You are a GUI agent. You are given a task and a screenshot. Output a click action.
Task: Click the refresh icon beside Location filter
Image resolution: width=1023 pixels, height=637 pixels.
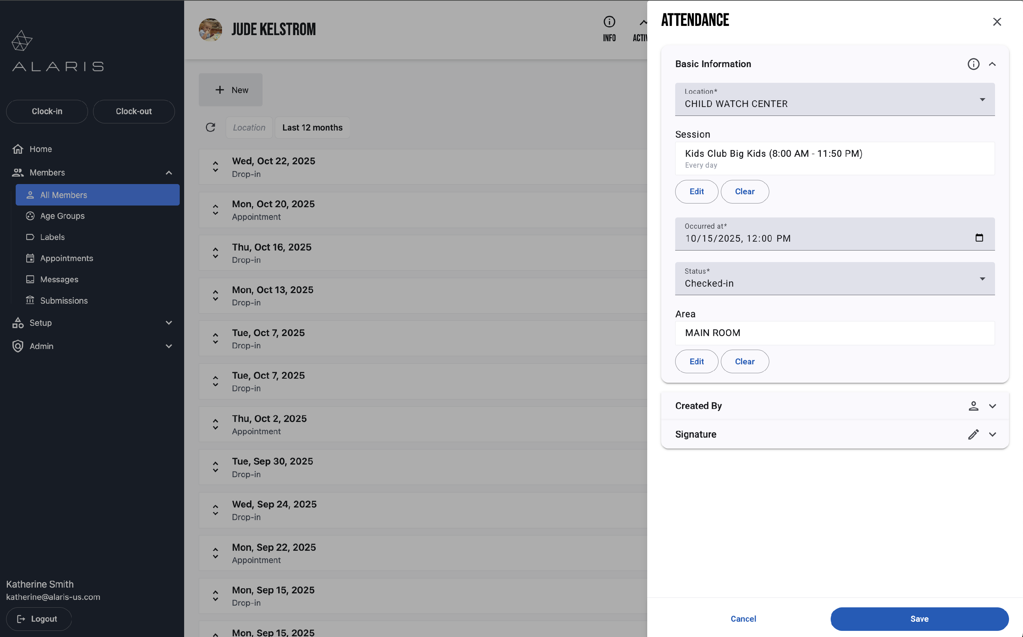click(210, 127)
